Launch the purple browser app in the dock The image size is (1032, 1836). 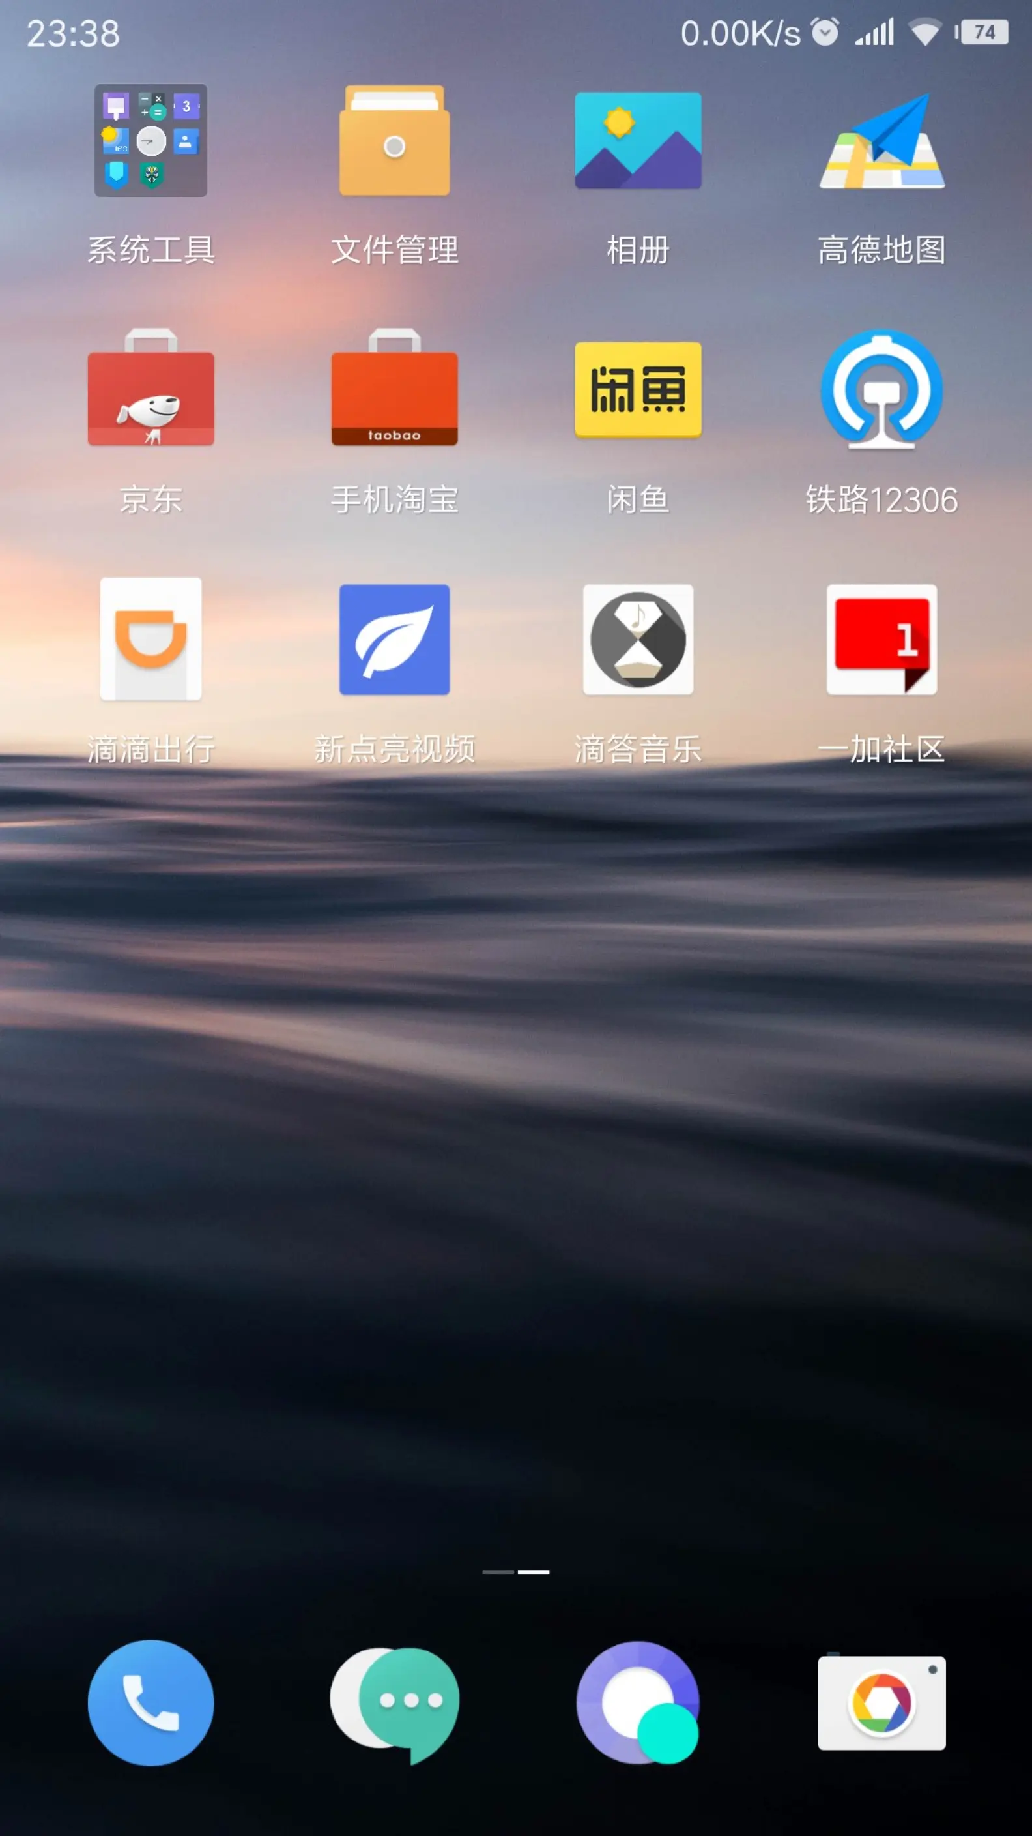(x=638, y=1703)
